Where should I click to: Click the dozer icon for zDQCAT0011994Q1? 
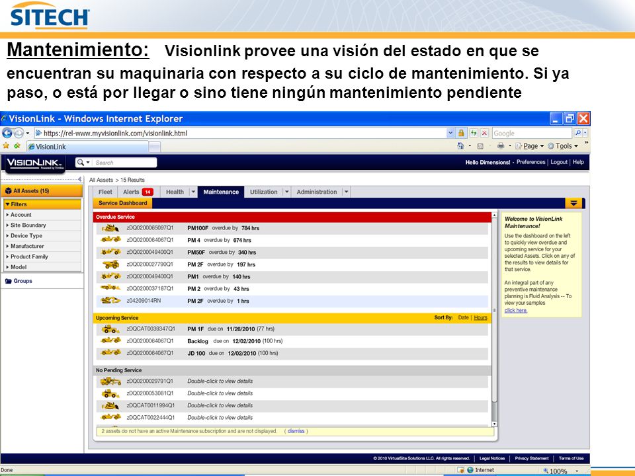[x=110, y=405]
